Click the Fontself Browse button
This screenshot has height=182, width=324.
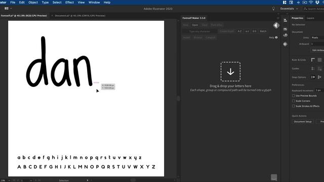(198, 37)
